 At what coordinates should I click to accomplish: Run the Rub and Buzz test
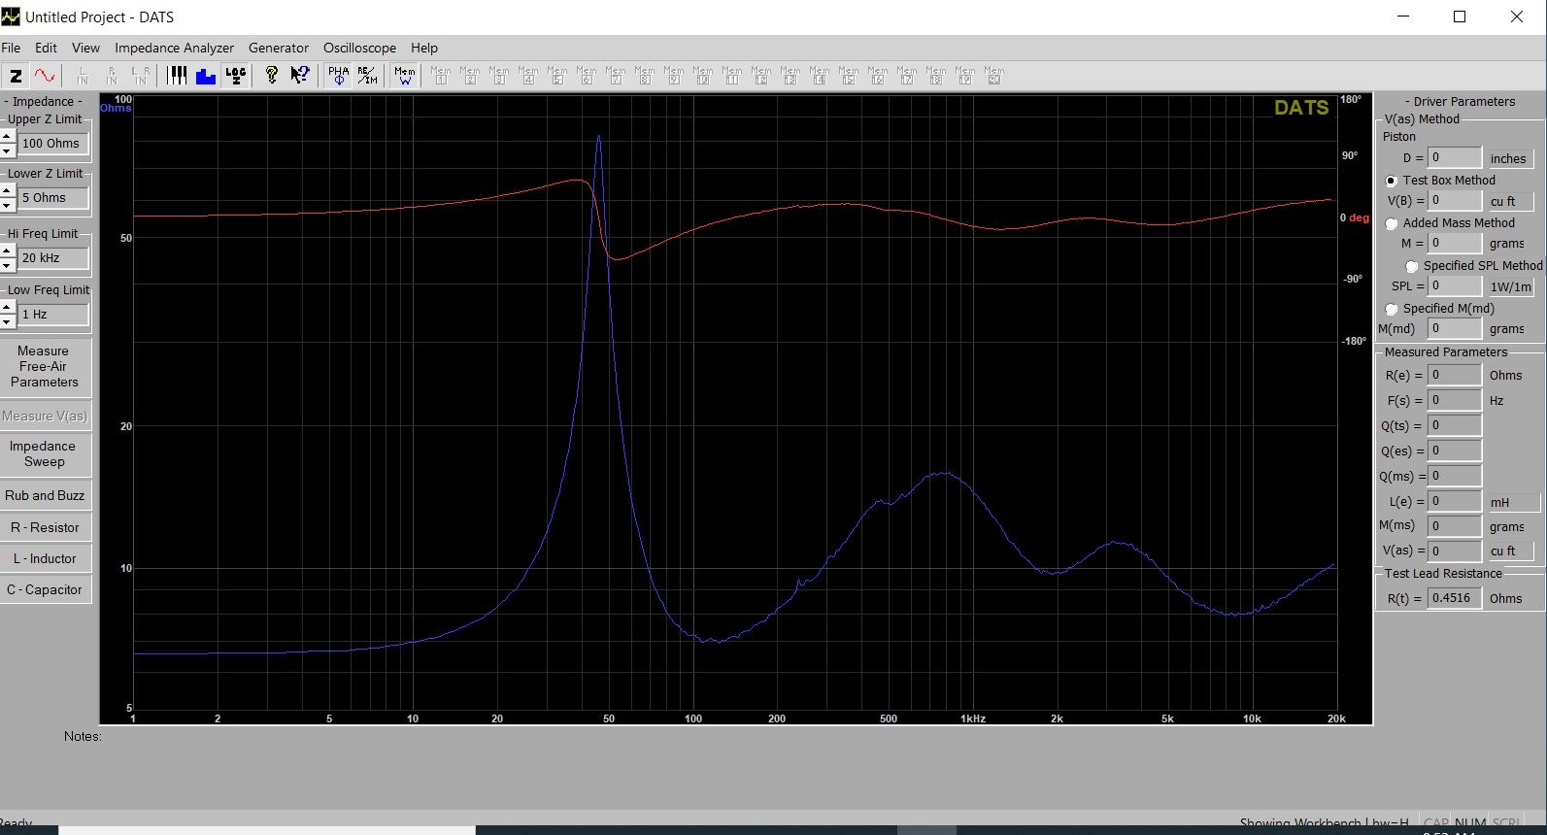(45, 495)
